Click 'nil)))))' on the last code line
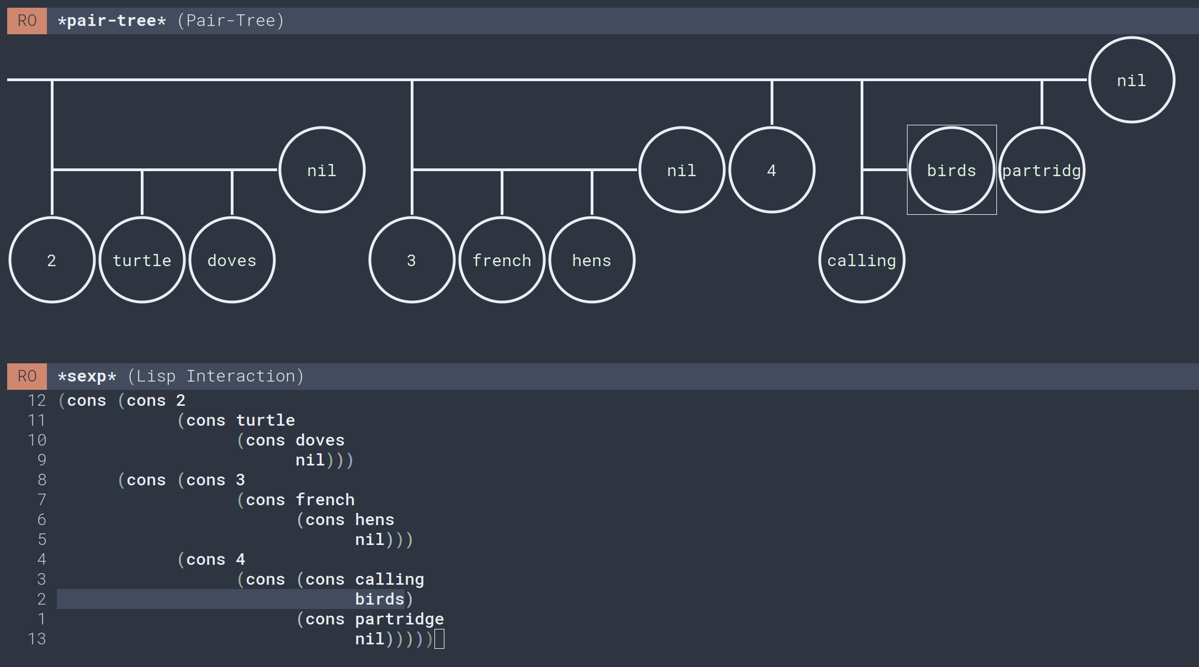This screenshot has width=1199, height=667. click(394, 639)
